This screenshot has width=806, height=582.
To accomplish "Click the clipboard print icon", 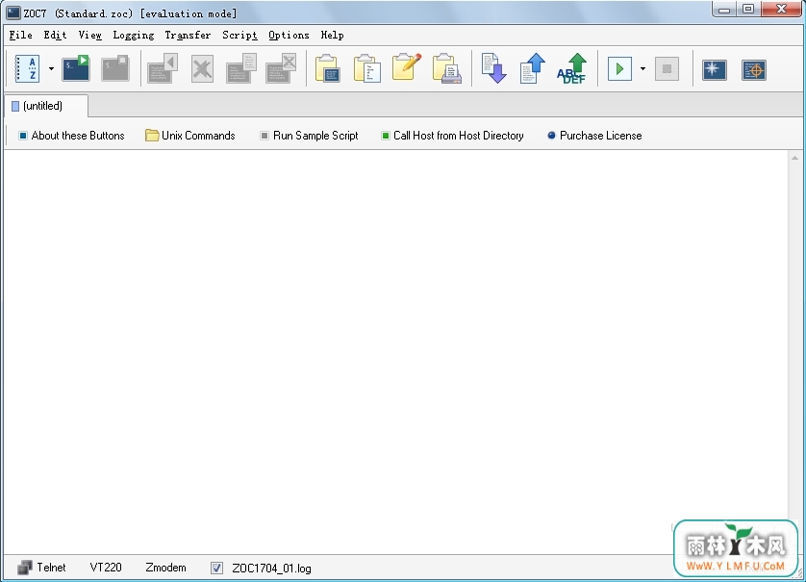I will (446, 68).
